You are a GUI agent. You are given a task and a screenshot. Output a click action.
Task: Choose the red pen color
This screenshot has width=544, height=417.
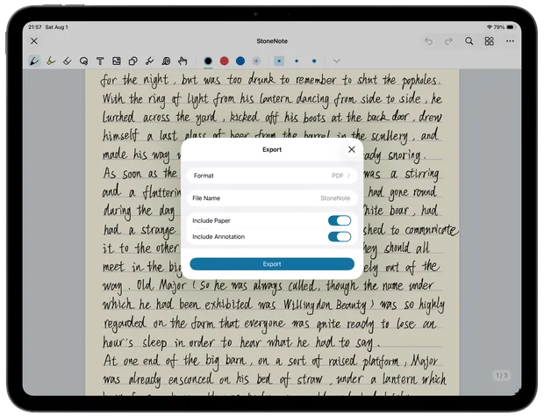point(224,61)
